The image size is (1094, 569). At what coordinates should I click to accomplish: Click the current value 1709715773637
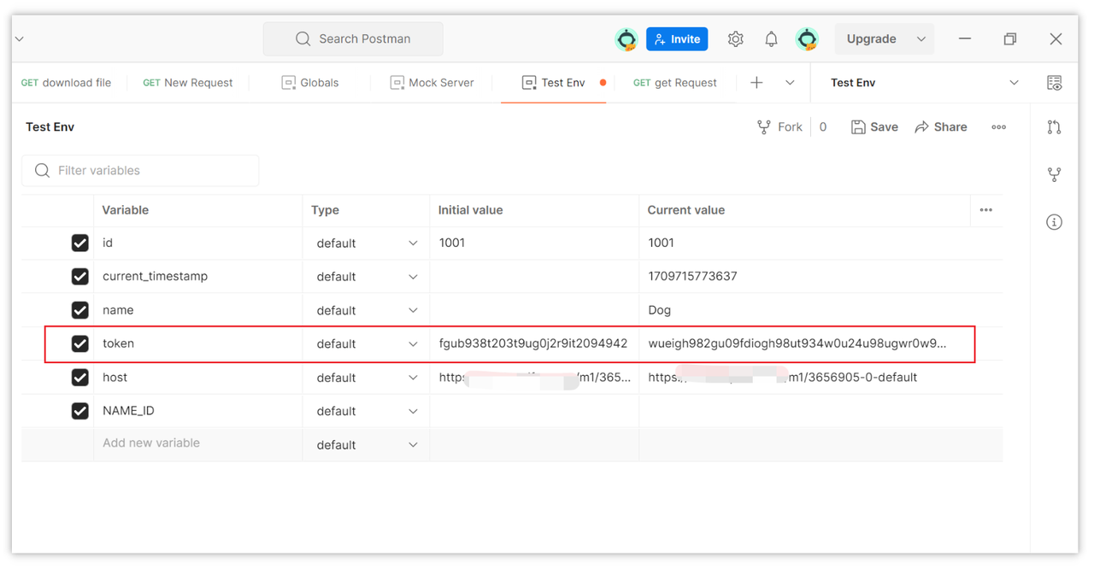tap(693, 277)
